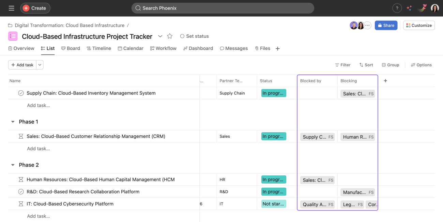Click the pink project list icon
Viewport: 443px width, 222px height.
(13, 36)
